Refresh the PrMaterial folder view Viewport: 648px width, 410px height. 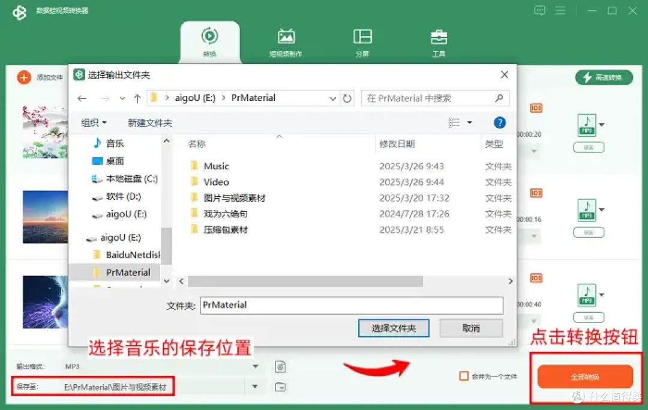pyautogui.click(x=347, y=98)
